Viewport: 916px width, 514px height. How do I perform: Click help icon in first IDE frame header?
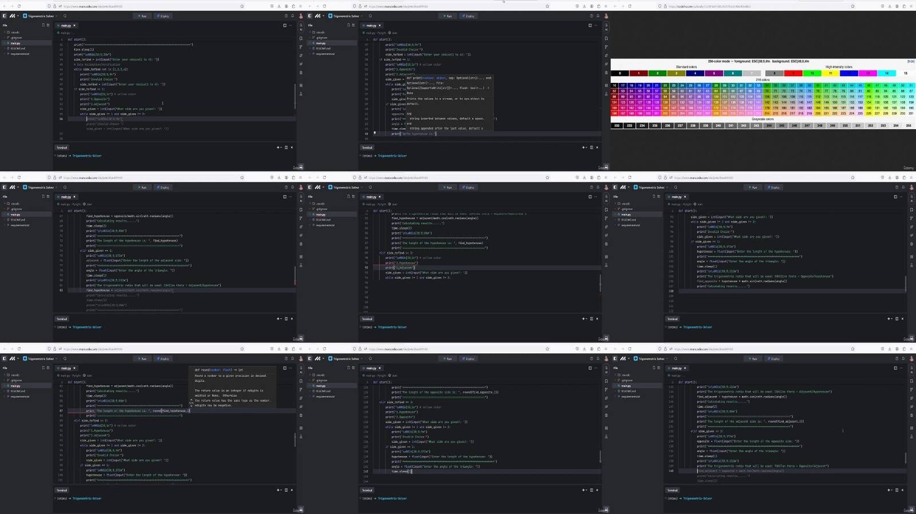(x=286, y=16)
